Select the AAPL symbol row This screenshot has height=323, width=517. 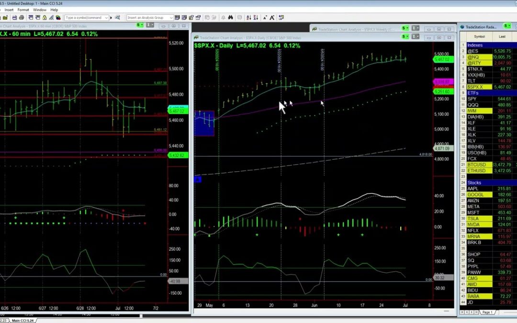click(x=488, y=189)
